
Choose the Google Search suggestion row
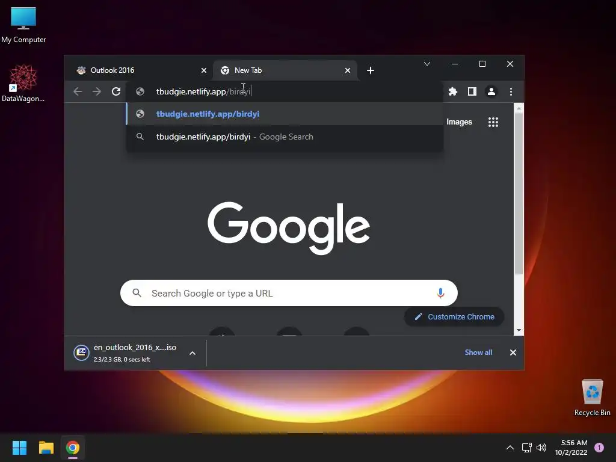pos(285,137)
